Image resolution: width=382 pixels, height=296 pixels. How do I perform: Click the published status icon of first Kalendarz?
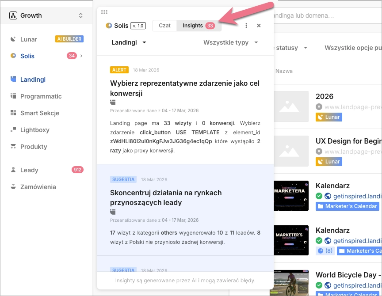(x=319, y=196)
